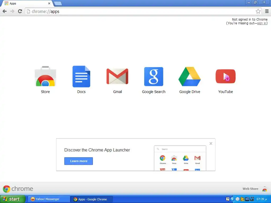Launch Google Drive app
Image resolution: width=271 pixels, height=203 pixels.
click(x=189, y=76)
